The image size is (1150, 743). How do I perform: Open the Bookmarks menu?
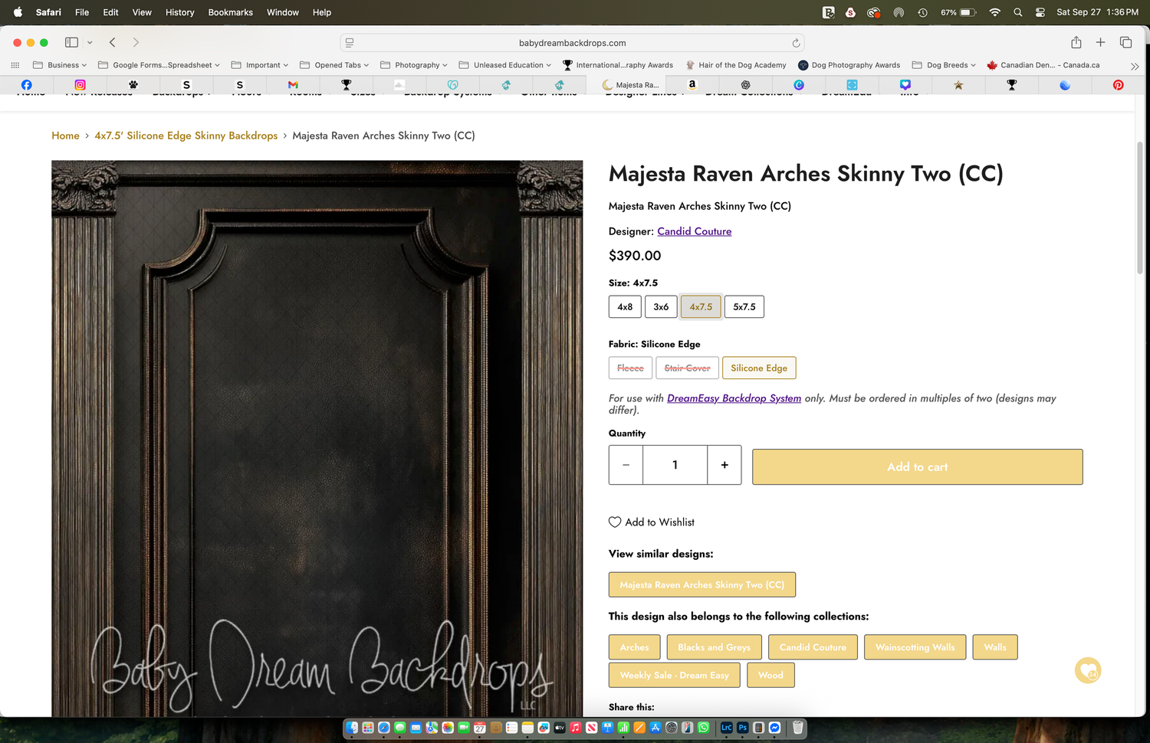coord(230,12)
